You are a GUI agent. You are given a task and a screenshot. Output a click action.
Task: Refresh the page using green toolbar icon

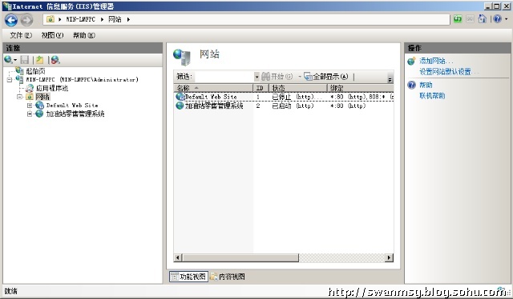(x=458, y=19)
